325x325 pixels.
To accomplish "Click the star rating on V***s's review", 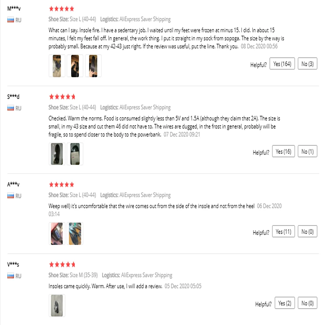I will pos(61,264).
